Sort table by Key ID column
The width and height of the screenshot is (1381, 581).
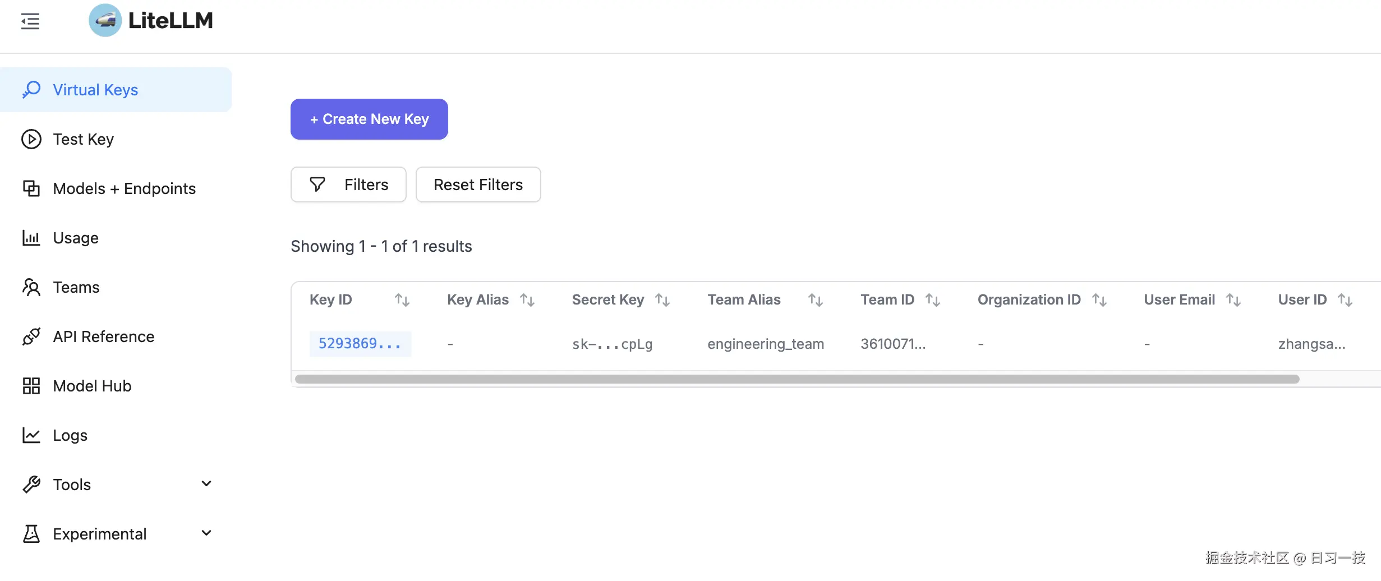click(x=402, y=300)
